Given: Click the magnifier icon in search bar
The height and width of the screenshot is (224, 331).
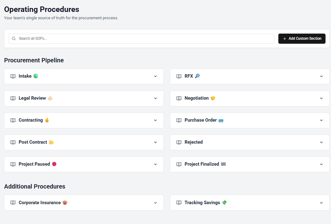Looking at the screenshot, I should click(x=14, y=38).
